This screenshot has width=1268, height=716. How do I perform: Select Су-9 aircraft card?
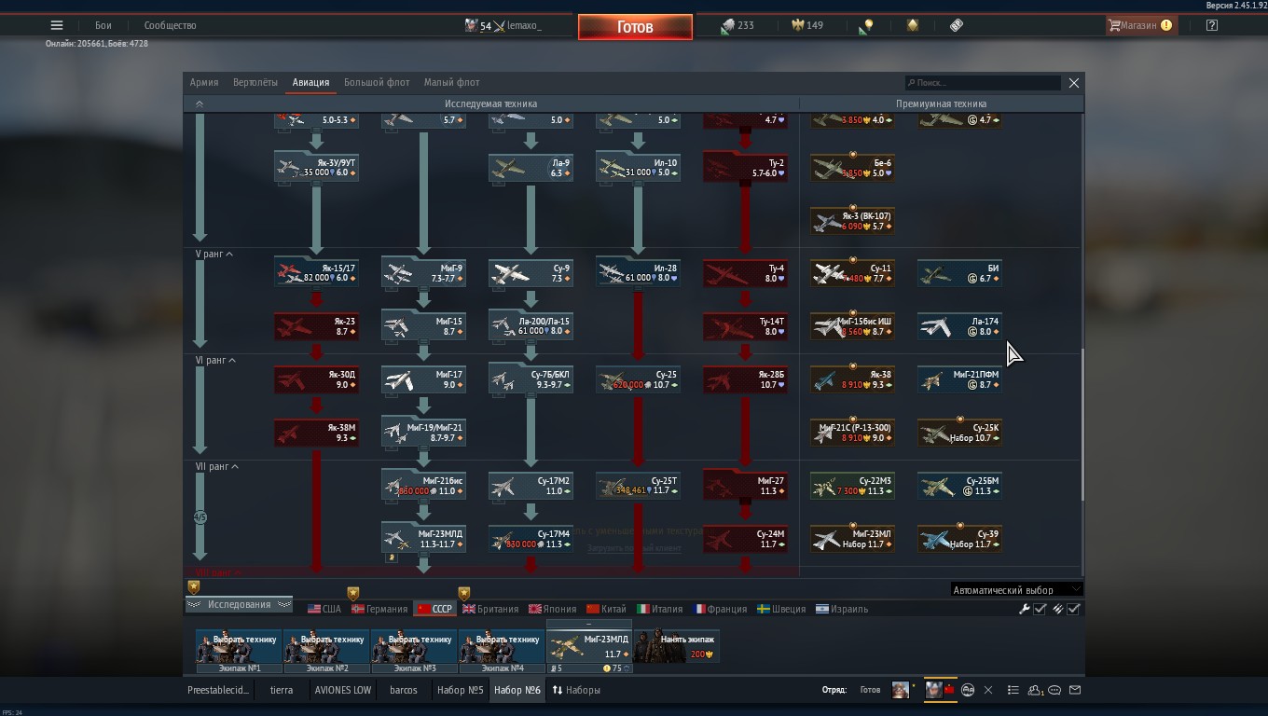pos(531,272)
